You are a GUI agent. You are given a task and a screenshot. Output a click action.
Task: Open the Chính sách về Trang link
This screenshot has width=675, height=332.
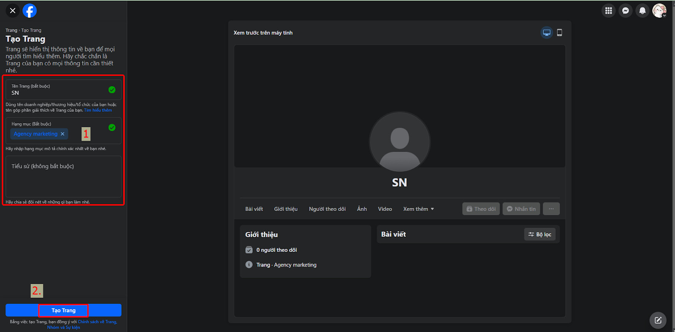click(x=97, y=321)
